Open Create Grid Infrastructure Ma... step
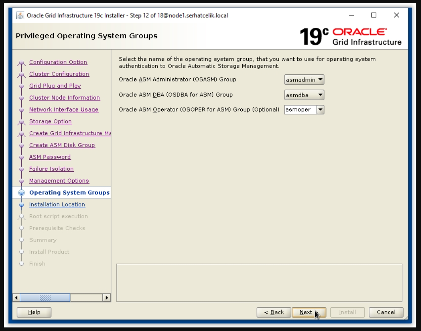The height and width of the screenshot is (331, 421). [70, 133]
